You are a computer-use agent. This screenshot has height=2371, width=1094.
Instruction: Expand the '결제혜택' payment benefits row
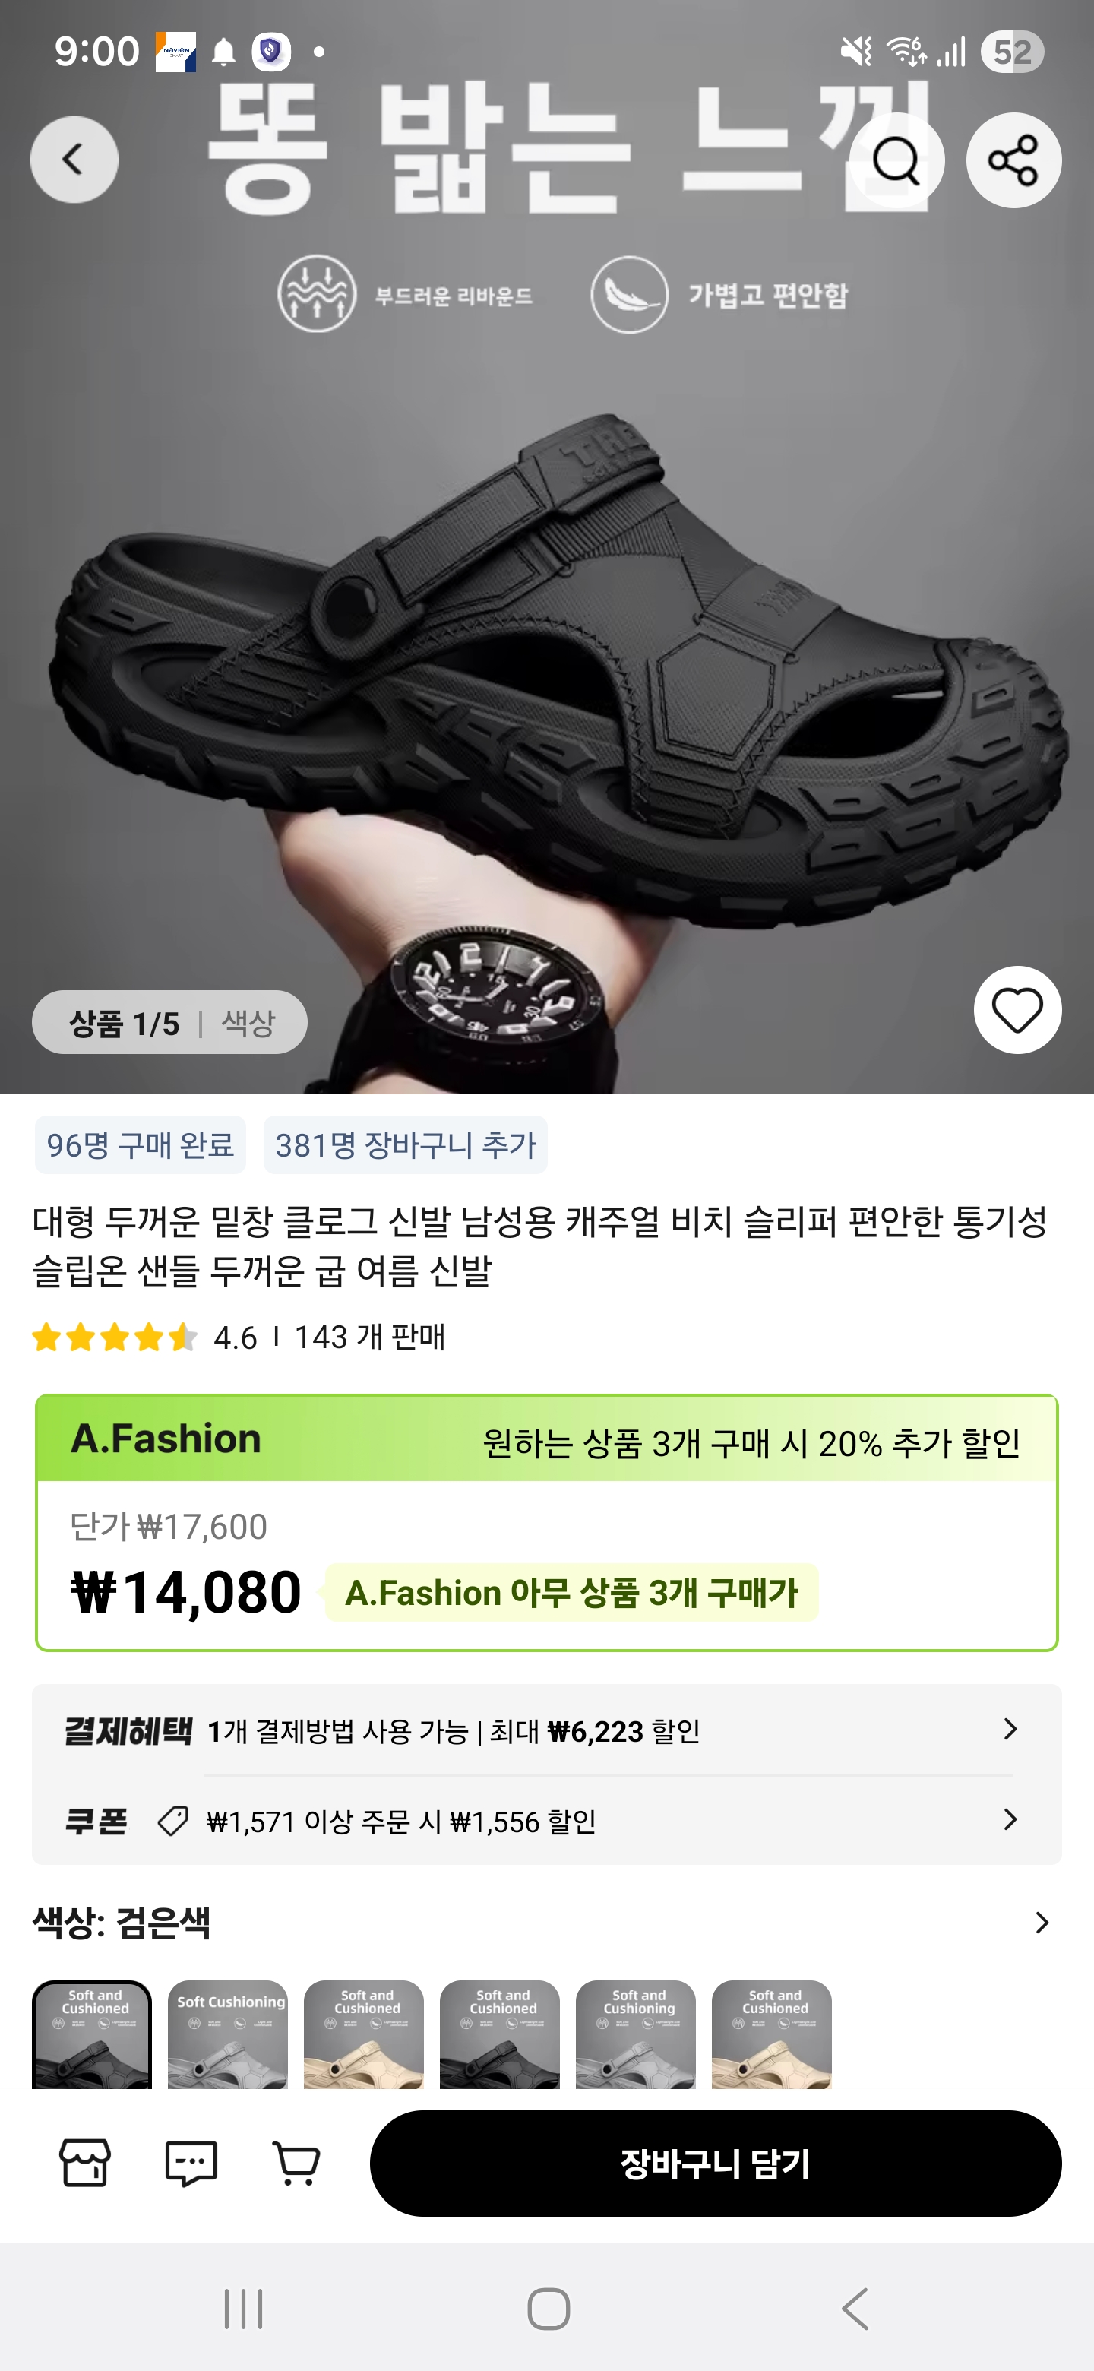pyautogui.click(x=546, y=1730)
